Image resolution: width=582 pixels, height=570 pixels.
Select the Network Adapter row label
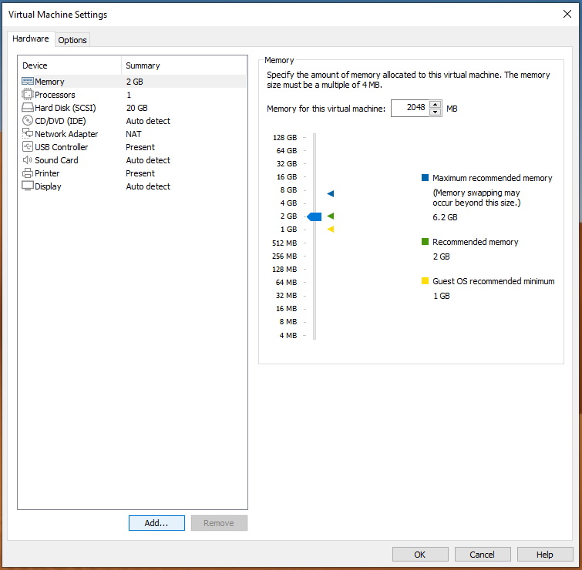tap(66, 134)
